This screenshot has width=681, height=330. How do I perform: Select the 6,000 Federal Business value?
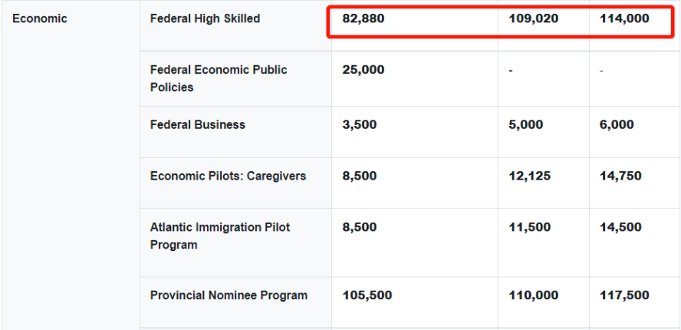617,124
